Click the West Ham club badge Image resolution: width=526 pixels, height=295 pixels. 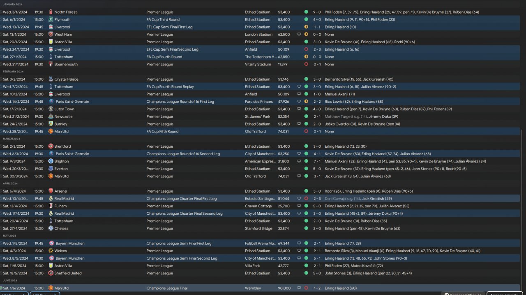coord(51,35)
